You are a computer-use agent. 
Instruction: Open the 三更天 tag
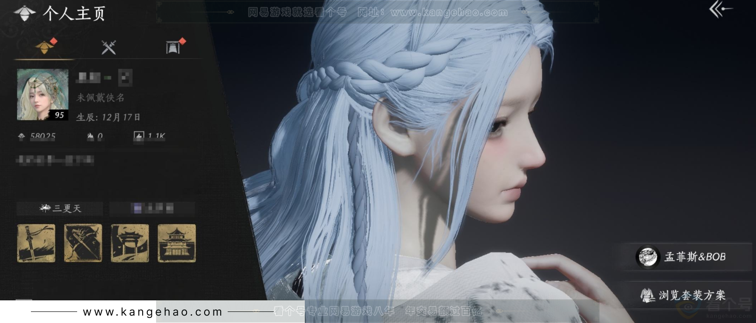(60, 208)
